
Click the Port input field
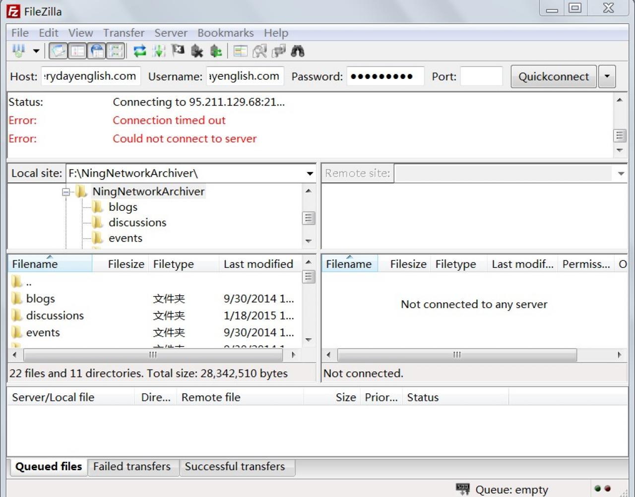481,76
